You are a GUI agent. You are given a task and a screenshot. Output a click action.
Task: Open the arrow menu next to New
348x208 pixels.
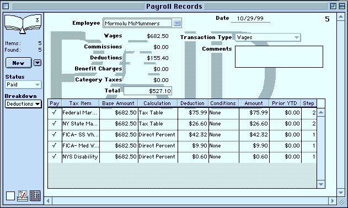tap(38, 63)
